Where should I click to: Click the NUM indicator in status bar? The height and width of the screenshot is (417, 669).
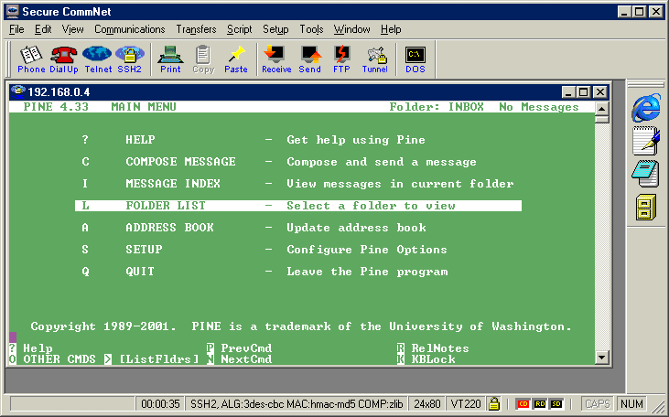pyautogui.click(x=631, y=403)
